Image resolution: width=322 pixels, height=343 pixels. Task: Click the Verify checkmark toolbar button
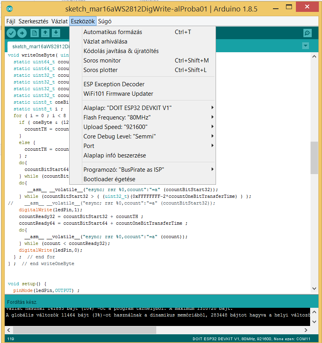pyautogui.click(x=11, y=33)
